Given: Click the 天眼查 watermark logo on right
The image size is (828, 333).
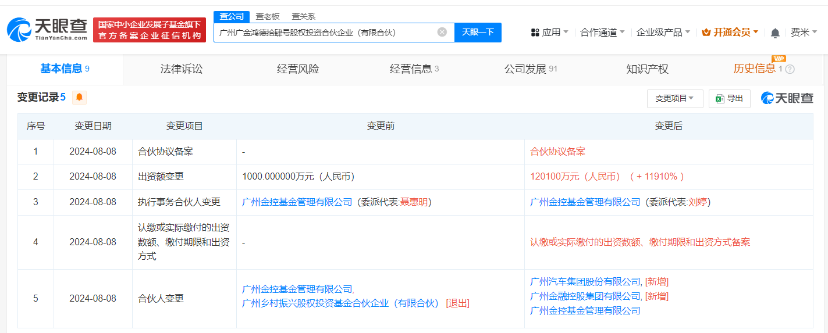Looking at the screenshot, I should (787, 98).
